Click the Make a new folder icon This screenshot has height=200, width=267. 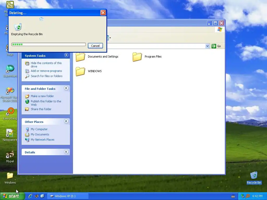(27, 96)
